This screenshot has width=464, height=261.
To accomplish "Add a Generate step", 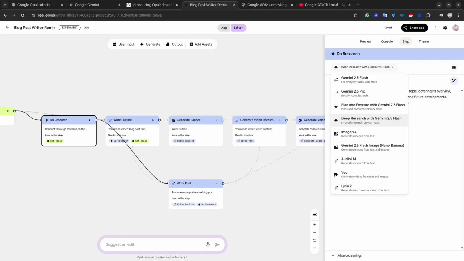I will 150,44.
